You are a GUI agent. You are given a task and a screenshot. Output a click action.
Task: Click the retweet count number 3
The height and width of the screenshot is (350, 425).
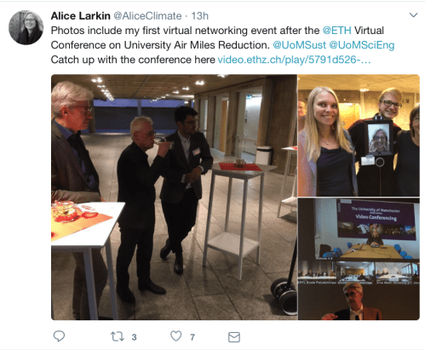[134, 337]
